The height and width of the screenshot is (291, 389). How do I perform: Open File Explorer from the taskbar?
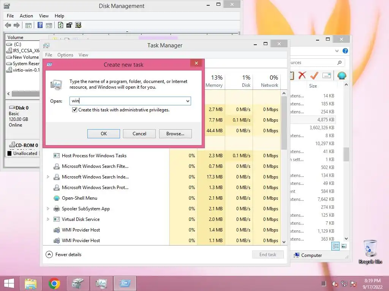[x=30, y=283]
